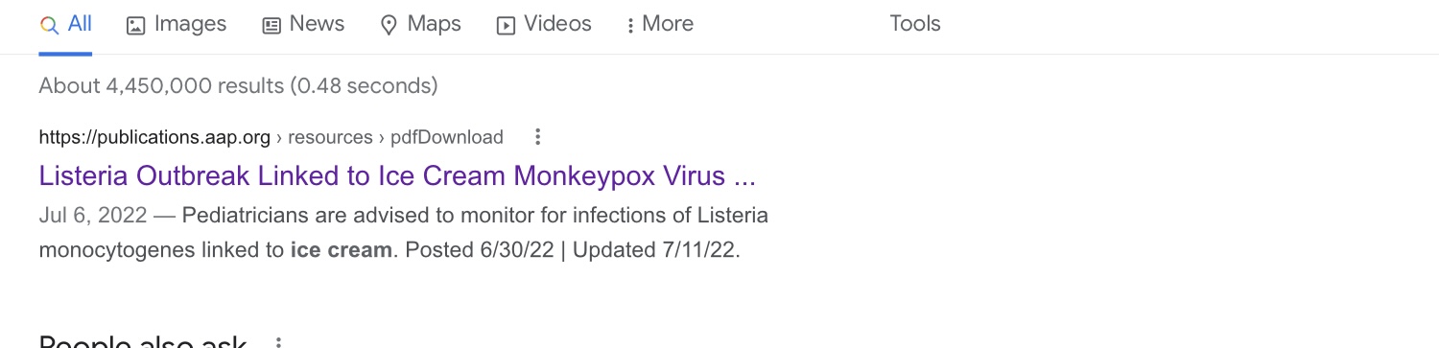Show the Videos results tab
The height and width of the screenshot is (348, 1439).
click(544, 24)
